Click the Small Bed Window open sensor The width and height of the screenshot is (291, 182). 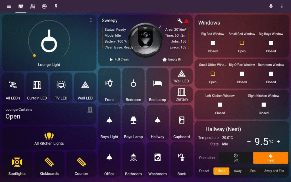click(x=242, y=43)
